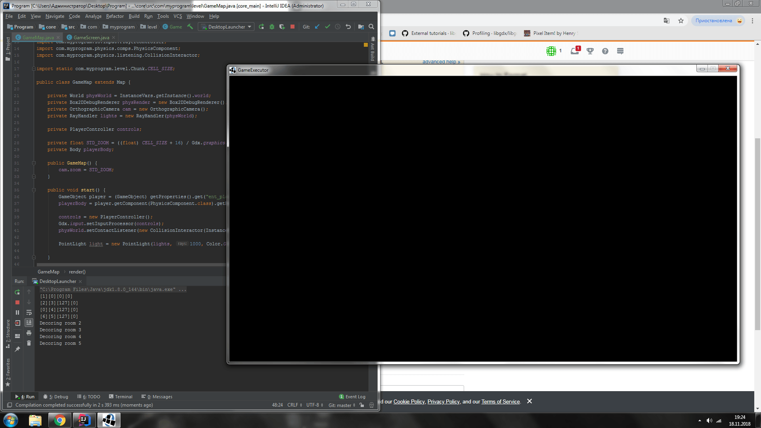Open the UTF-8 encoding selector
The image size is (761, 428).
click(x=314, y=405)
